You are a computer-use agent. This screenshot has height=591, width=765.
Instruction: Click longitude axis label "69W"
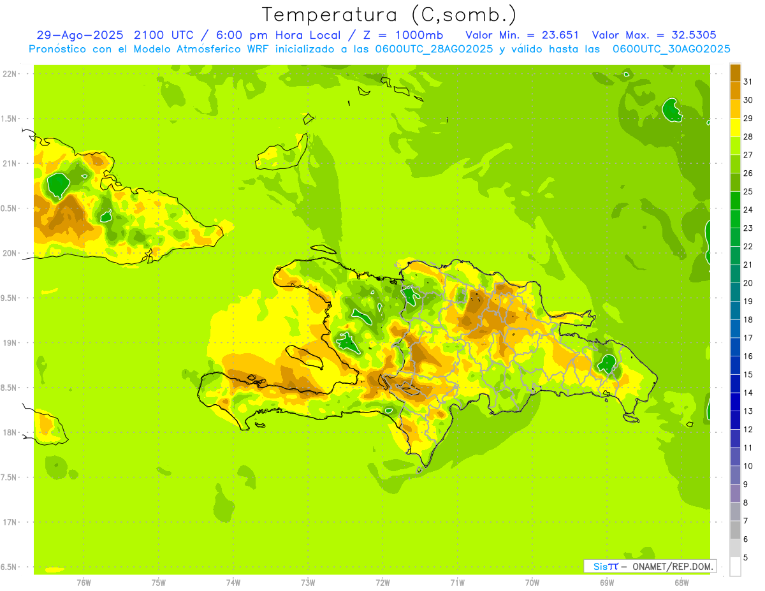click(607, 583)
